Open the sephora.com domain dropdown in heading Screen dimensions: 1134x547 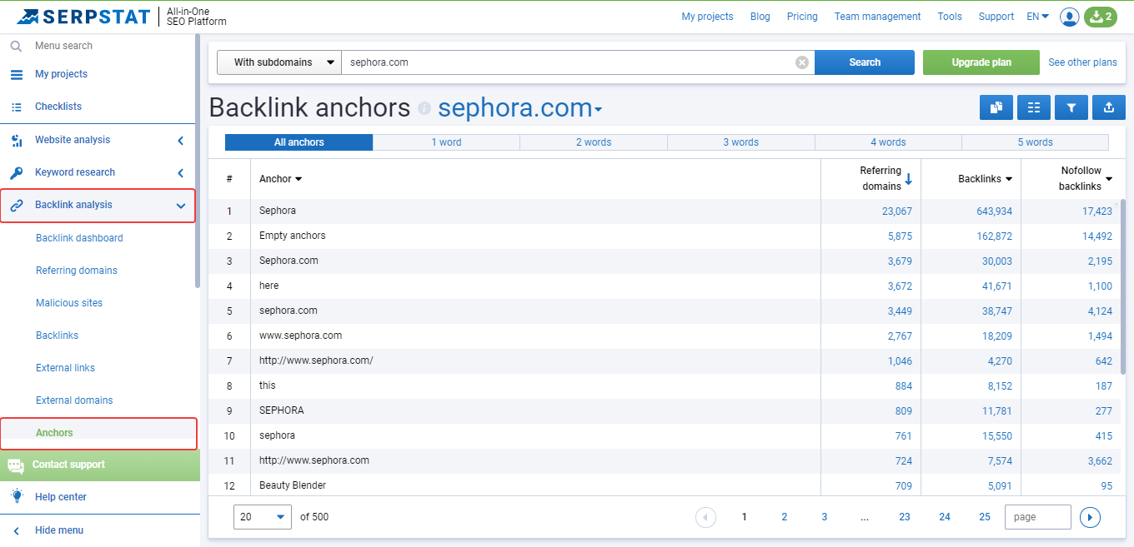pos(520,108)
